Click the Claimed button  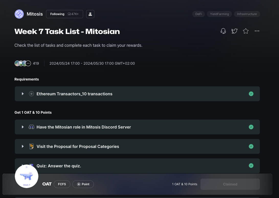pos(230,184)
